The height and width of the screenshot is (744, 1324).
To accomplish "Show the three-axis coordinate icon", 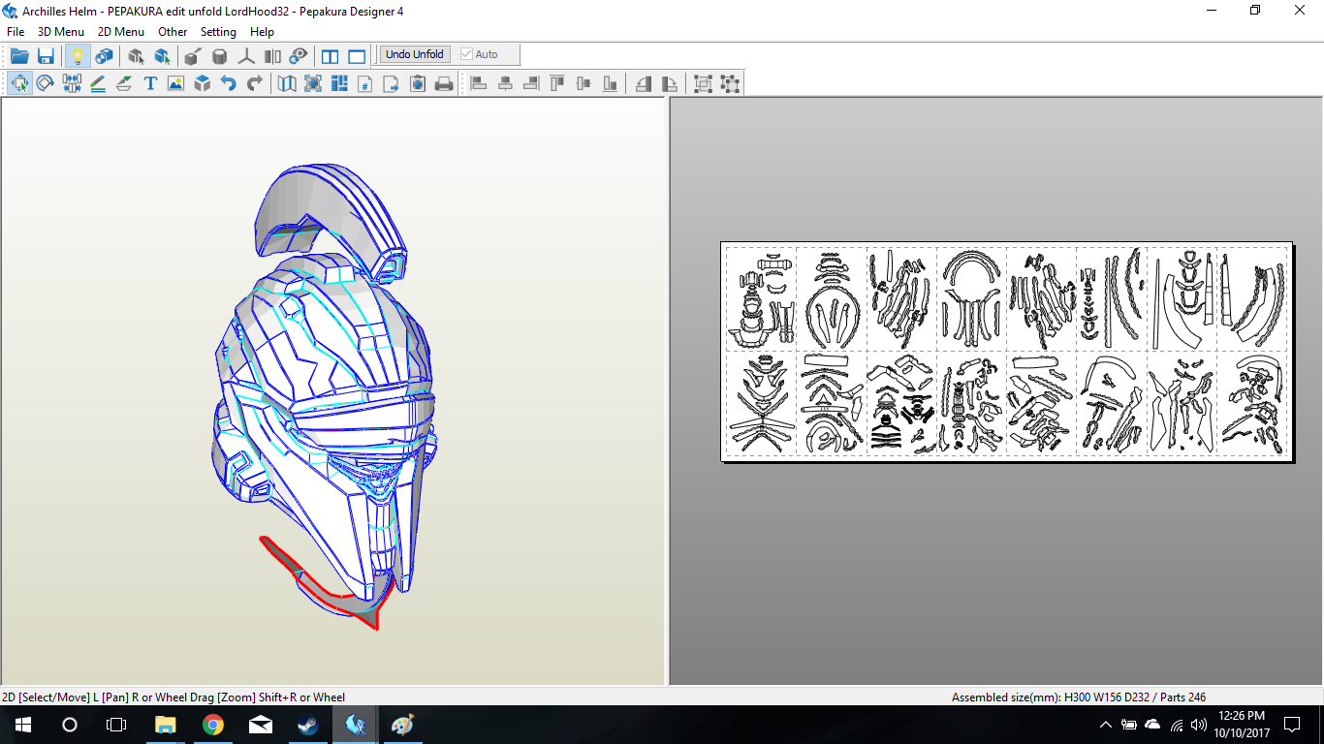I will click(246, 55).
